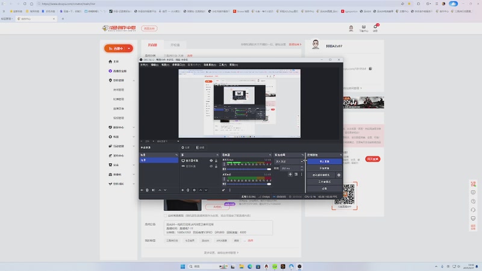Open advanced audio properties in mixer footer
This screenshot has width=482, height=271.
[x=224, y=190]
